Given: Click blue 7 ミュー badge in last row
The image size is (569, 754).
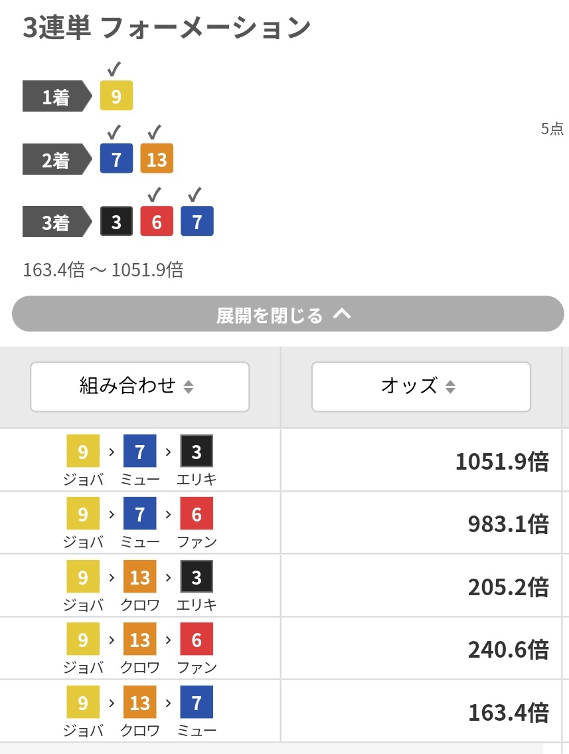Looking at the screenshot, I should coord(197,702).
